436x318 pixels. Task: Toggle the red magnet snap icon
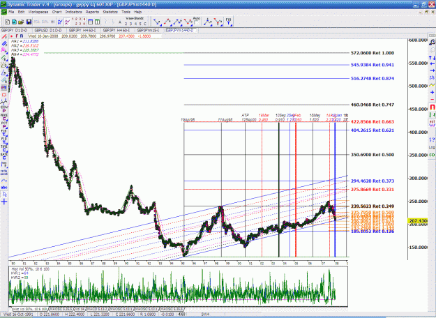point(432,107)
